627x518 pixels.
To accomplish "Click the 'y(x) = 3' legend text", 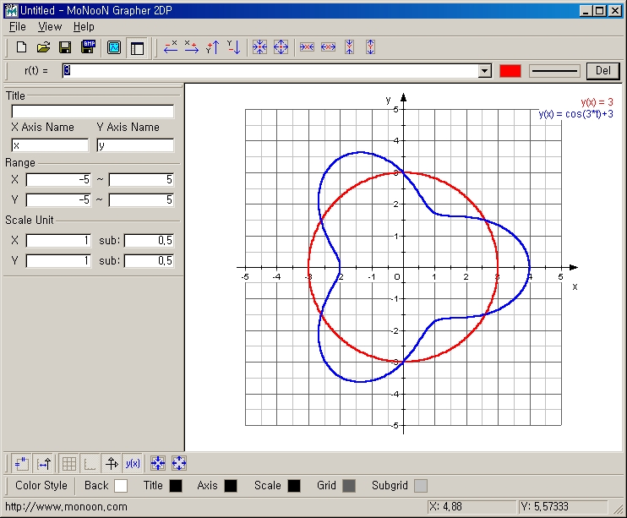I will 597,102.
